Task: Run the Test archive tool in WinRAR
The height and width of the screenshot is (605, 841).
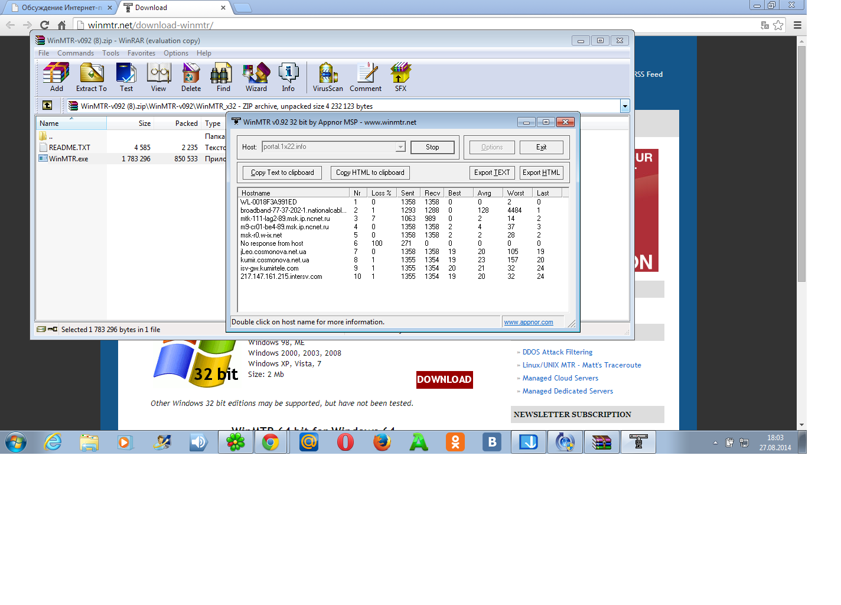Action: pyautogui.click(x=126, y=77)
